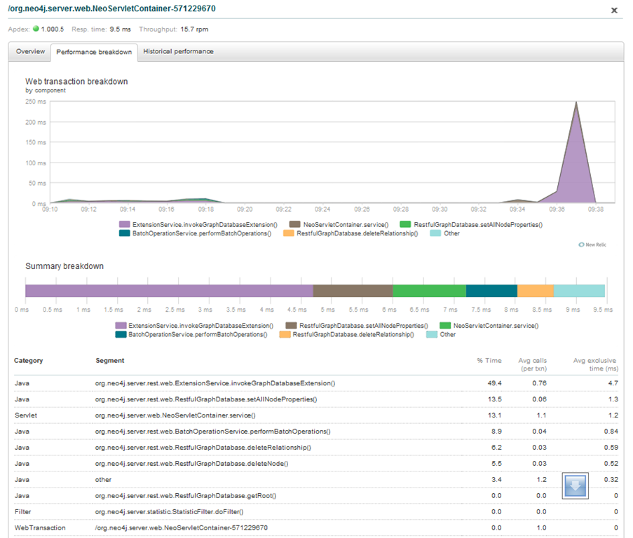Click the blue download arrow icon
This screenshot has height=538, width=633.
pos(575,486)
